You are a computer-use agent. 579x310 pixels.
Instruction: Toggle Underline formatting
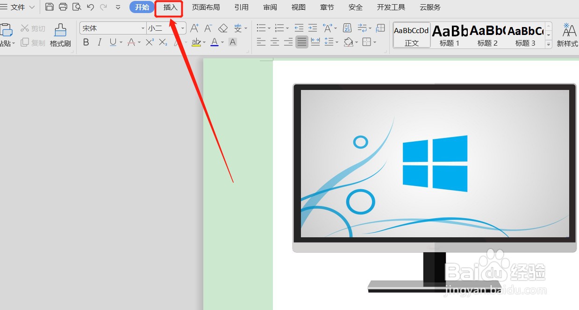click(113, 42)
